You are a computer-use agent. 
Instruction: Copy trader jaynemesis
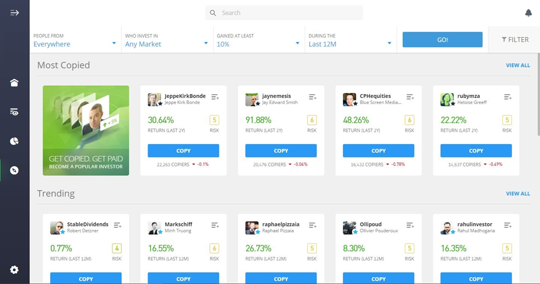[281, 151]
